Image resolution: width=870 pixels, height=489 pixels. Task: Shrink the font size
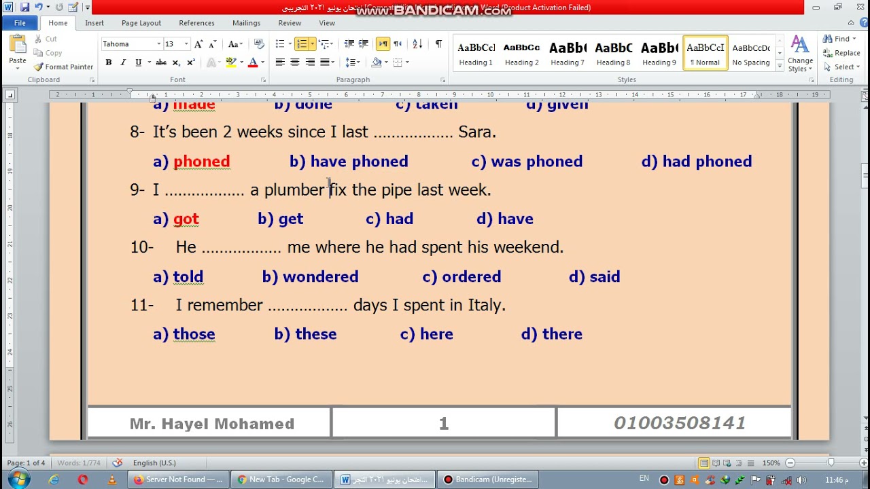click(x=213, y=44)
